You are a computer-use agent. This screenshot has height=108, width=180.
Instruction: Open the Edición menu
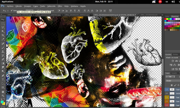coord(19,6)
